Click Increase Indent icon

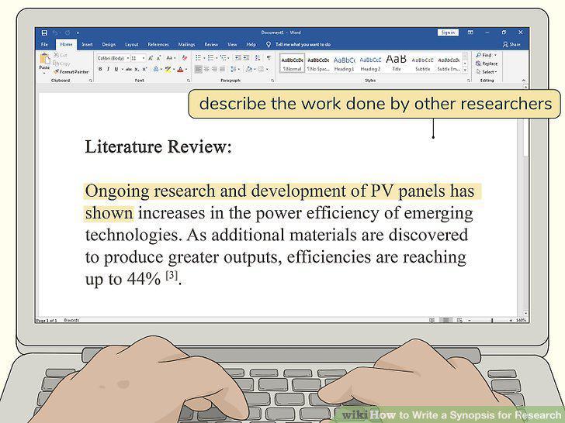[246, 57]
